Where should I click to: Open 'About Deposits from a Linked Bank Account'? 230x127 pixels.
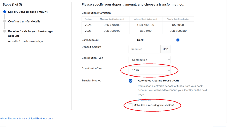pos(27,118)
